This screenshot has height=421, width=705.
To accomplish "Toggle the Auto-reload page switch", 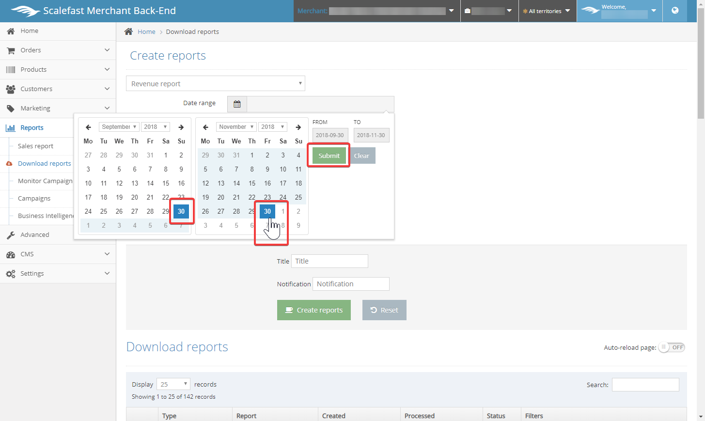I will click(672, 347).
